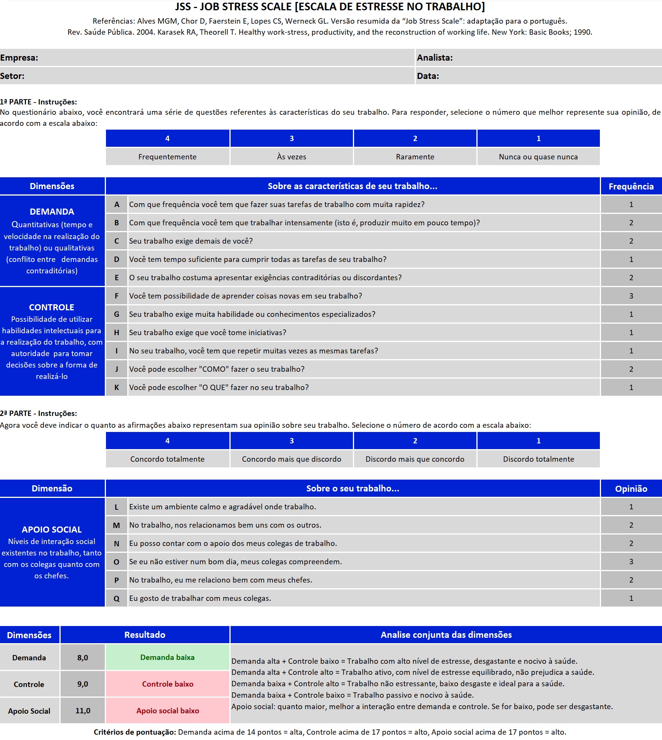This screenshot has height=740, width=662.
Task: Click the Apoio social baixo result cell
Action: 168,711
